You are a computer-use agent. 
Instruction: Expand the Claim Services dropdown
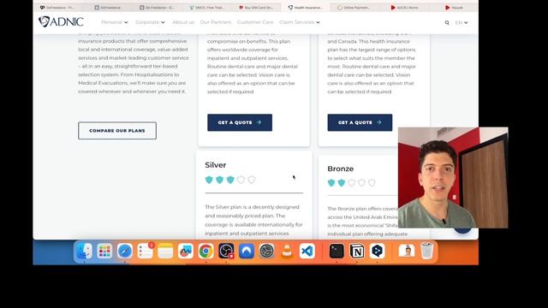pos(300,22)
